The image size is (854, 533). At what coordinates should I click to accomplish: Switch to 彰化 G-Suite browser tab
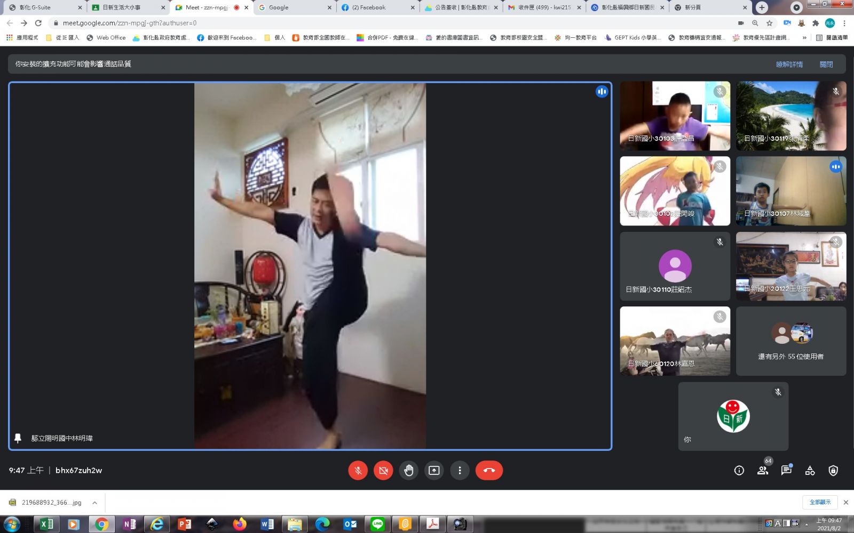point(44,7)
